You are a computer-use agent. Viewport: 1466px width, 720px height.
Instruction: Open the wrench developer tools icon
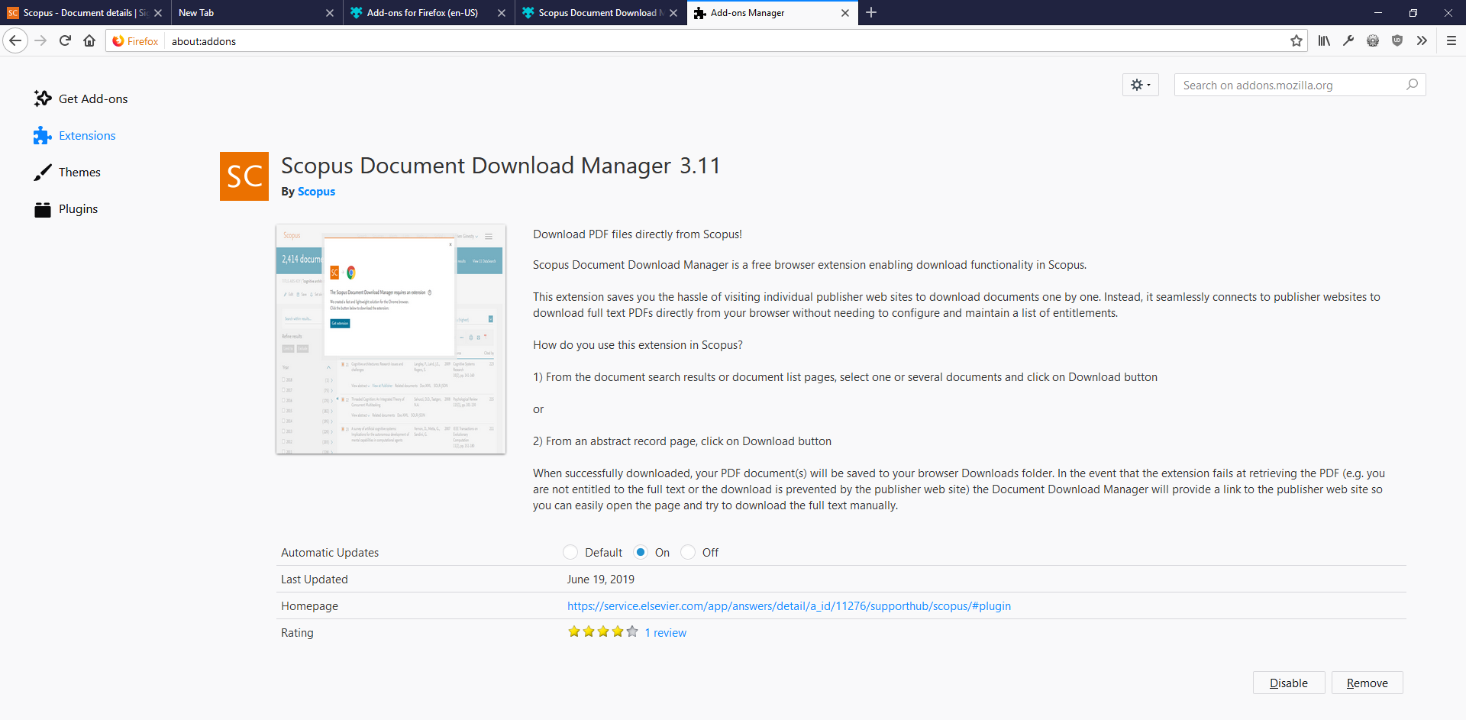[1348, 41]
